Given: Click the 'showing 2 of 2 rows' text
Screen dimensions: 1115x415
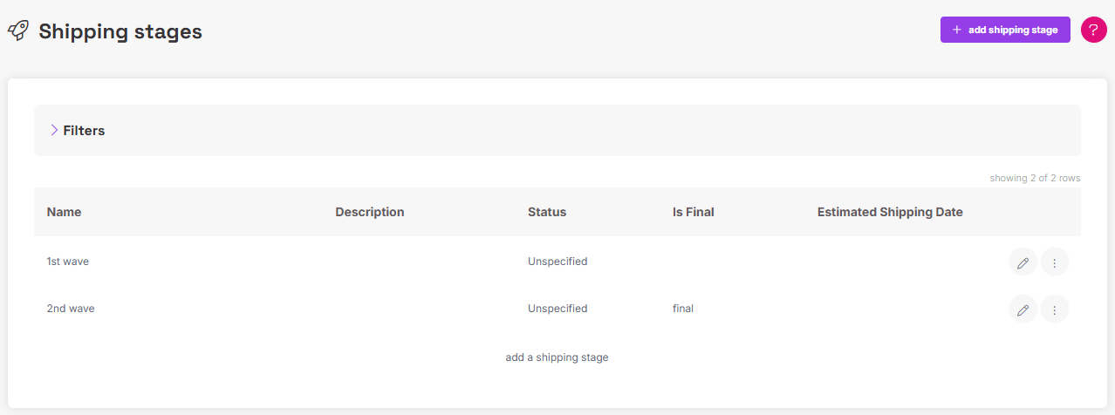Looking at the screenshot, I should 1034,178.
